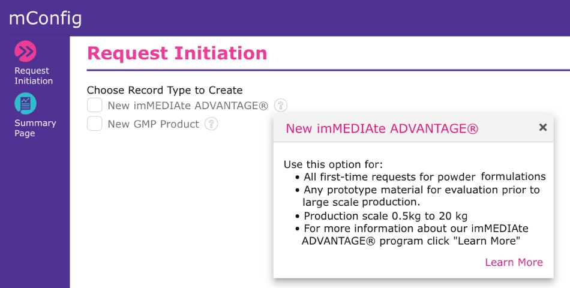The width and height of the screenshot is (570, 288).
Task: Click the Summary Page document icon
Action: [25, 104]
